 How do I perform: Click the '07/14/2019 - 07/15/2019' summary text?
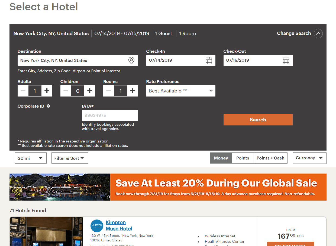pos(122,34)
